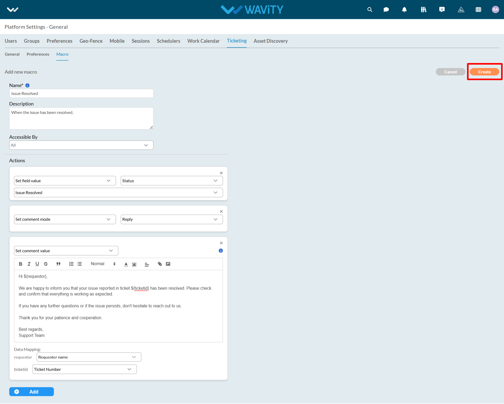Image resolution: width=504 pixels, height=404 pixels.
Task: Toggle italic formatting in editor
Action: pyautogui.click(x=29, y=264)
